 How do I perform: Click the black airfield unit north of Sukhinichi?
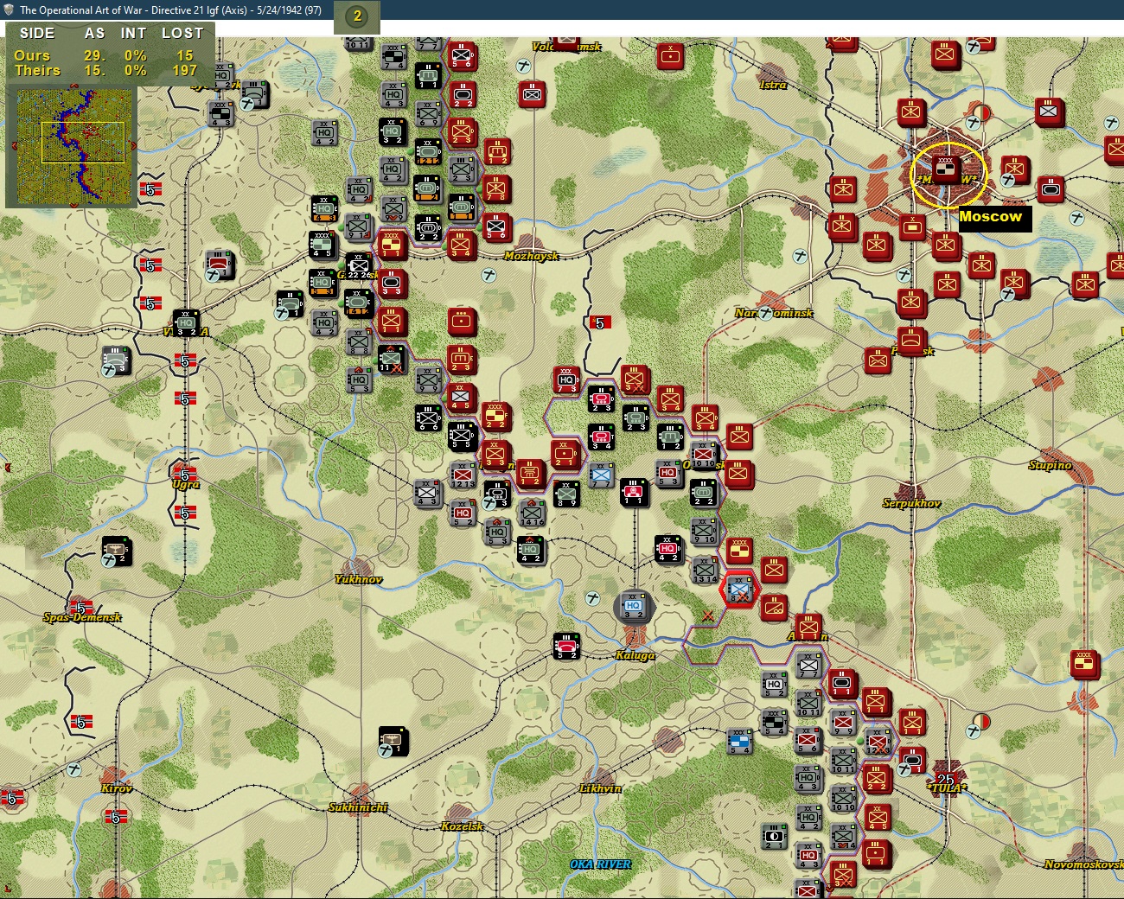pos(393,741)
